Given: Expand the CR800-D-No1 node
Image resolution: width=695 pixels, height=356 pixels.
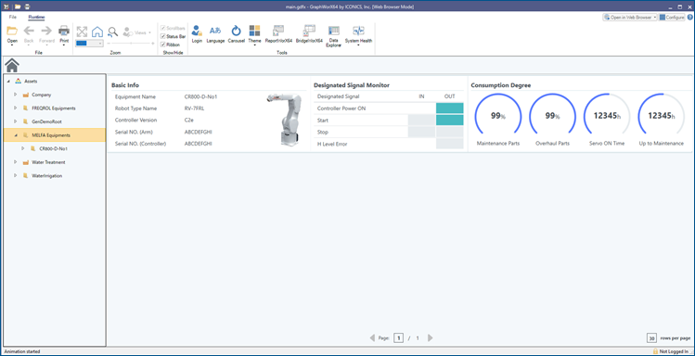Looking at the screenshot, I should (23, 148).
